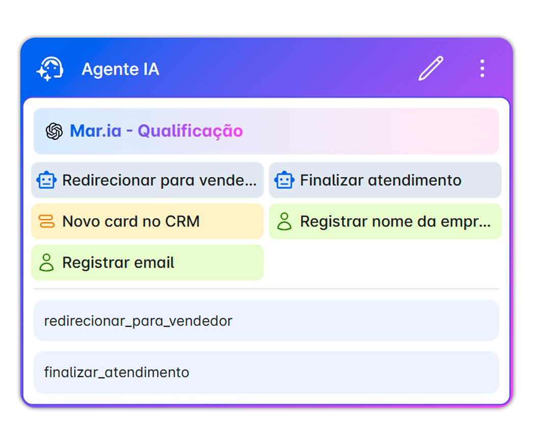This screenshot has height=445, width=533.
Task: Select the Finalizar atendimento chip
Action: [x=385, y=180]
